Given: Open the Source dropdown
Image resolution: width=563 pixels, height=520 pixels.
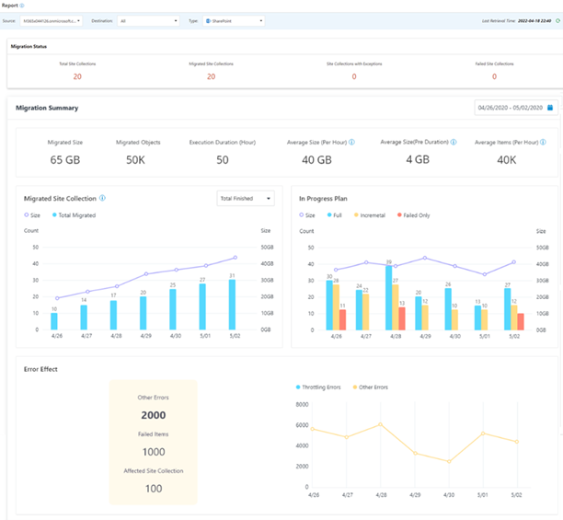Looking at the screenshot, I should pos(51,21).
